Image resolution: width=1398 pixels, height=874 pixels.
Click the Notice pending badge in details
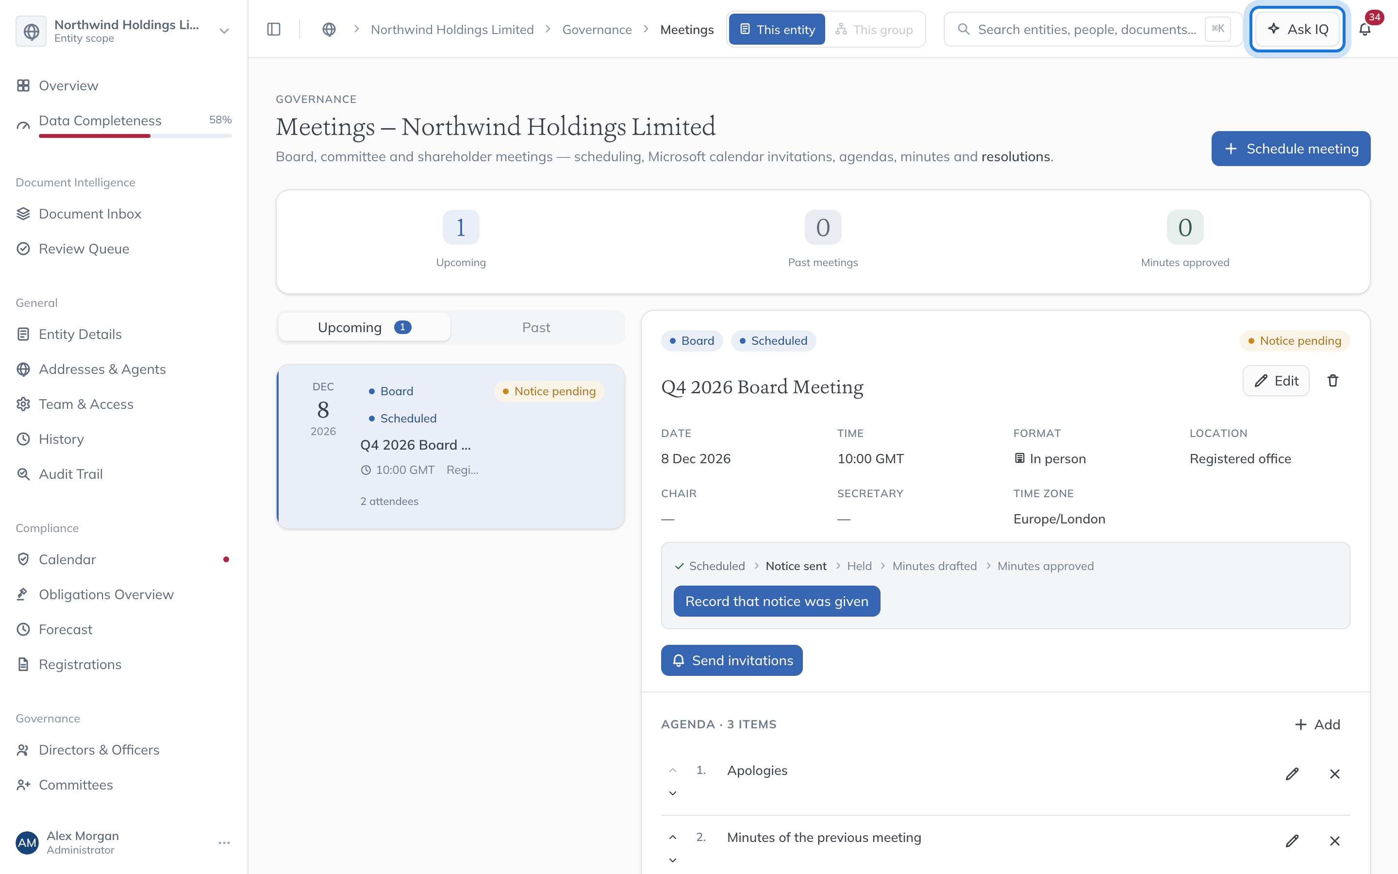pos(1295,340)
